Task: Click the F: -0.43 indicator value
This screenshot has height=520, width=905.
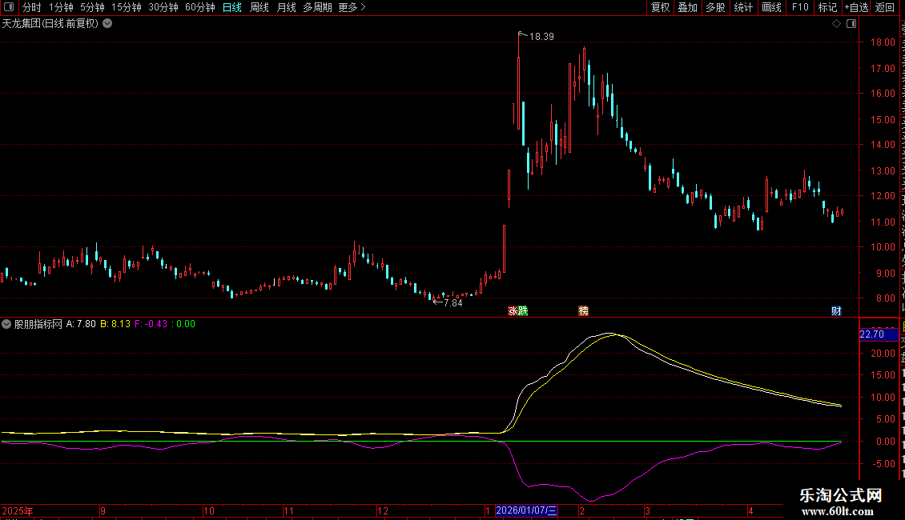Action: pyautogui.click(x=151, y=324)
